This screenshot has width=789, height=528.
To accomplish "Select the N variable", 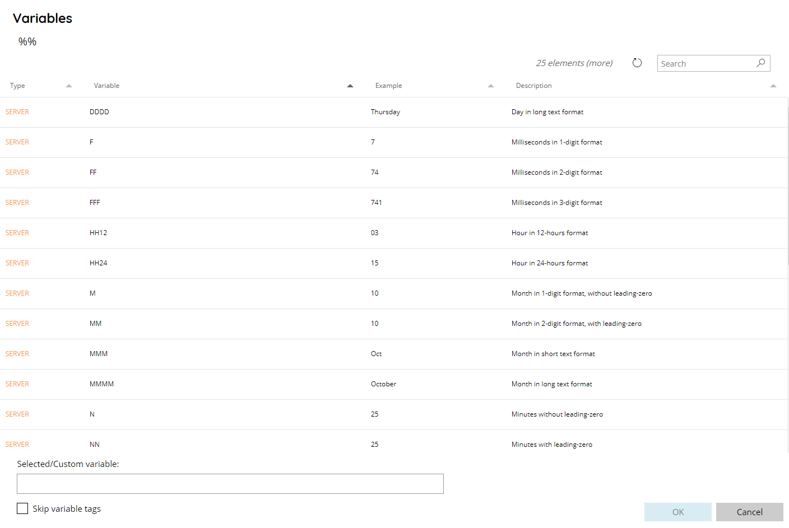I will click(92, 414).
